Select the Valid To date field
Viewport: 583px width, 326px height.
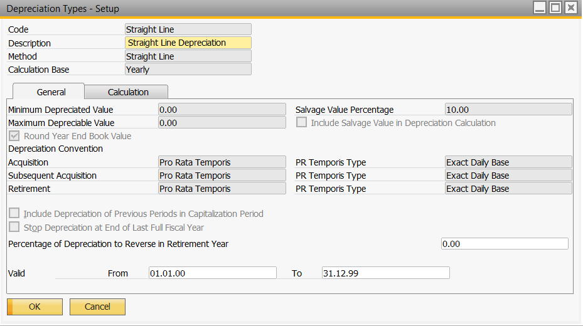[385, 273]
